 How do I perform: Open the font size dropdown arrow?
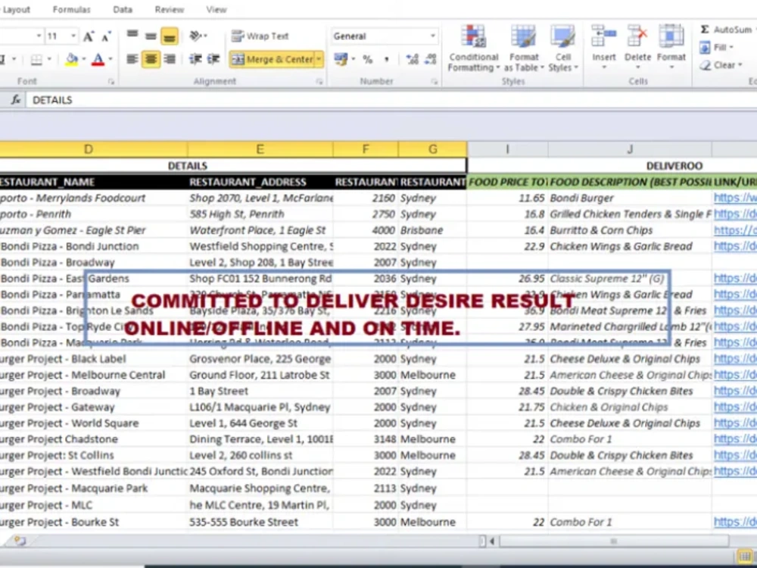[73, 36]
